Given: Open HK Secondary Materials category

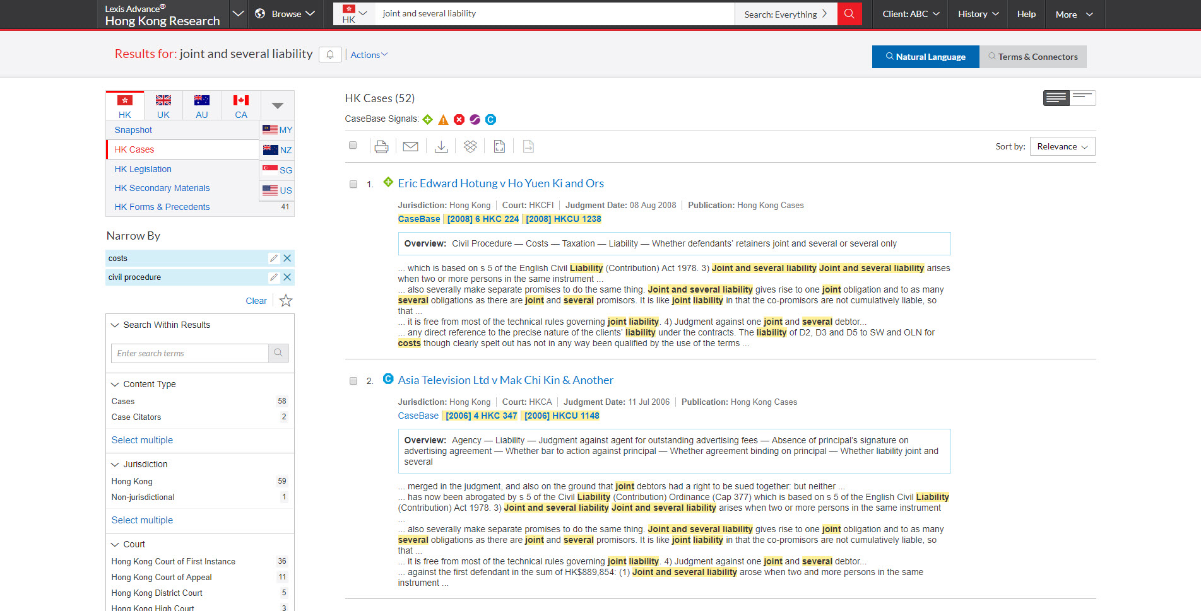Looking at the screenshot, I should 162,188.
